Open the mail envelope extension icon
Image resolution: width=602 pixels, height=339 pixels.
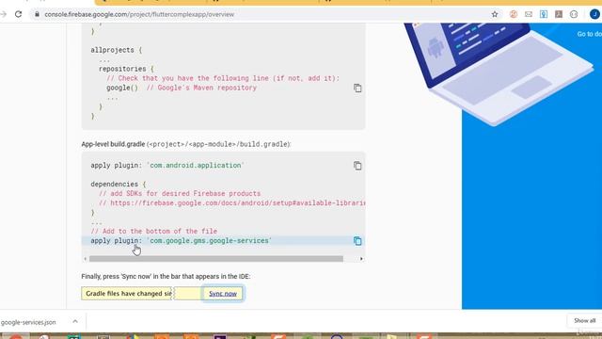[x=529, y=14]
